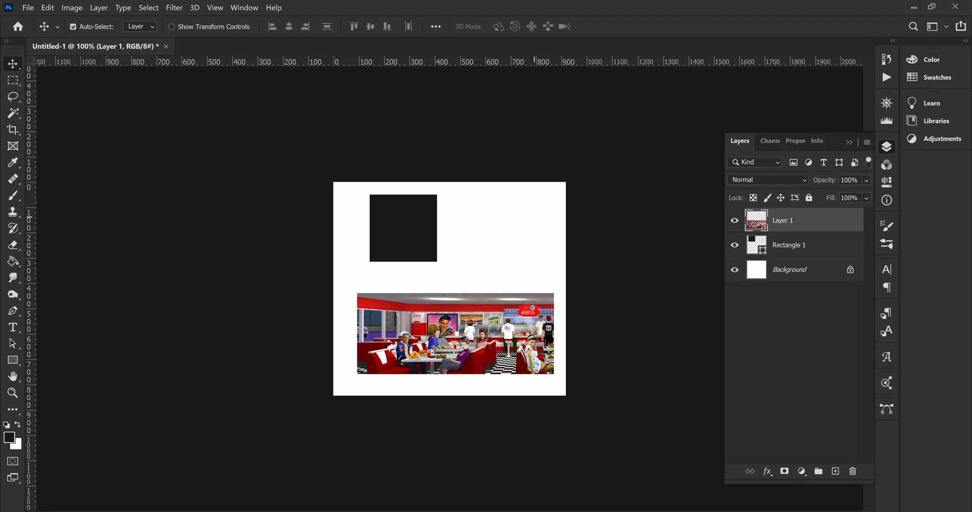This screenshot has width=972, height=512.
Task: Open the Window menu
Action: 244,8
